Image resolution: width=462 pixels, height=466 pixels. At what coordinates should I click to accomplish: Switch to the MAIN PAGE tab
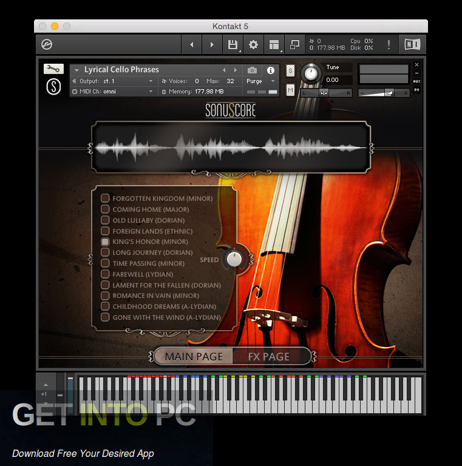point(194,356)
